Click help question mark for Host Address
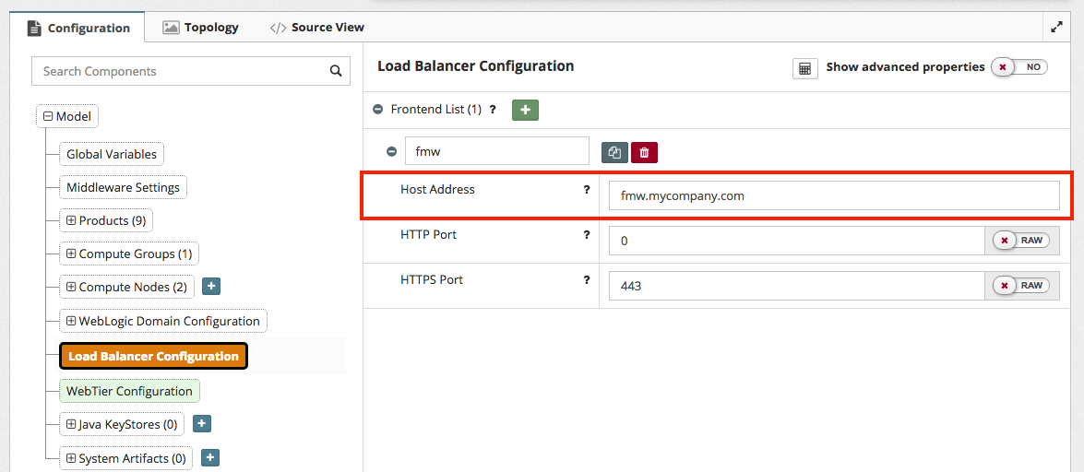1084x472 pixels. pyautogui.click(x=586, y=190)
